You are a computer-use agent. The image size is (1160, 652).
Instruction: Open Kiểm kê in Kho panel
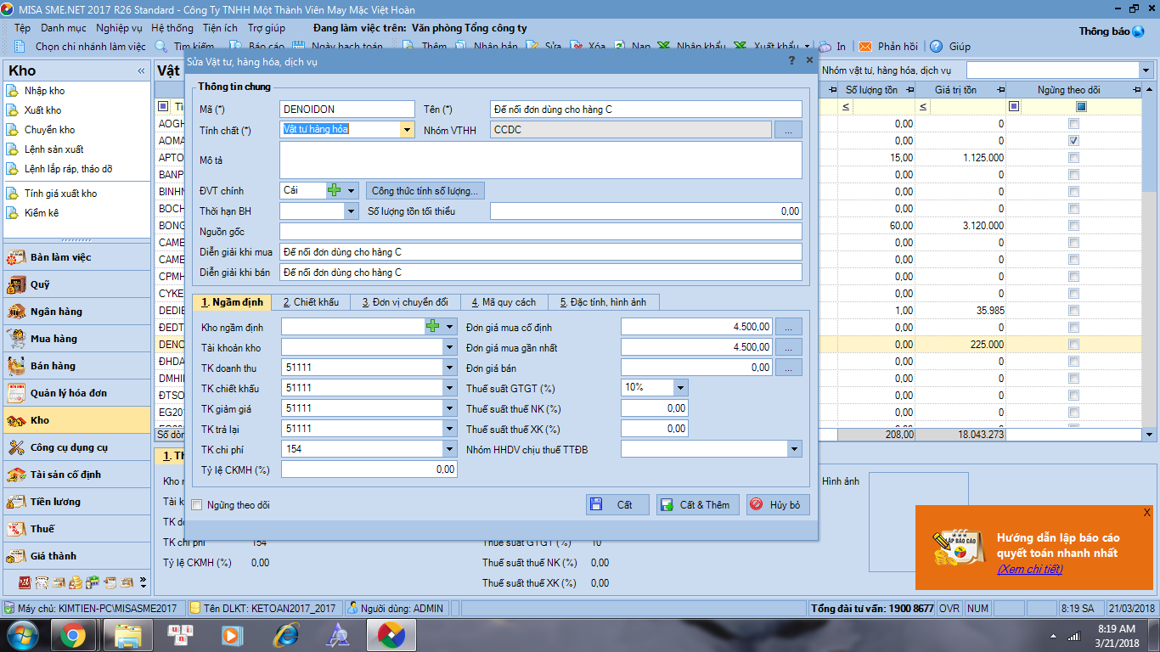point(41,213)
